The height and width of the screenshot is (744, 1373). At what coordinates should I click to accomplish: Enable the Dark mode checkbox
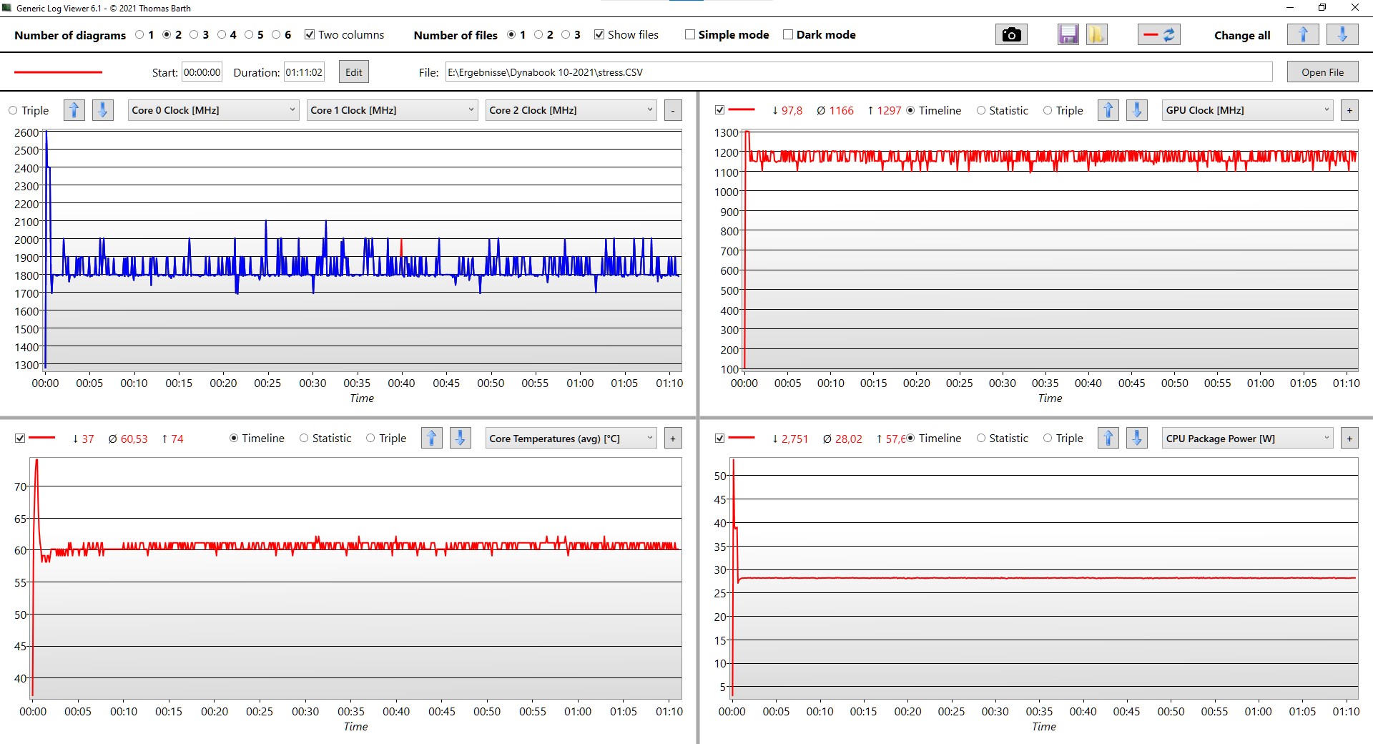[x=788, y=35]
